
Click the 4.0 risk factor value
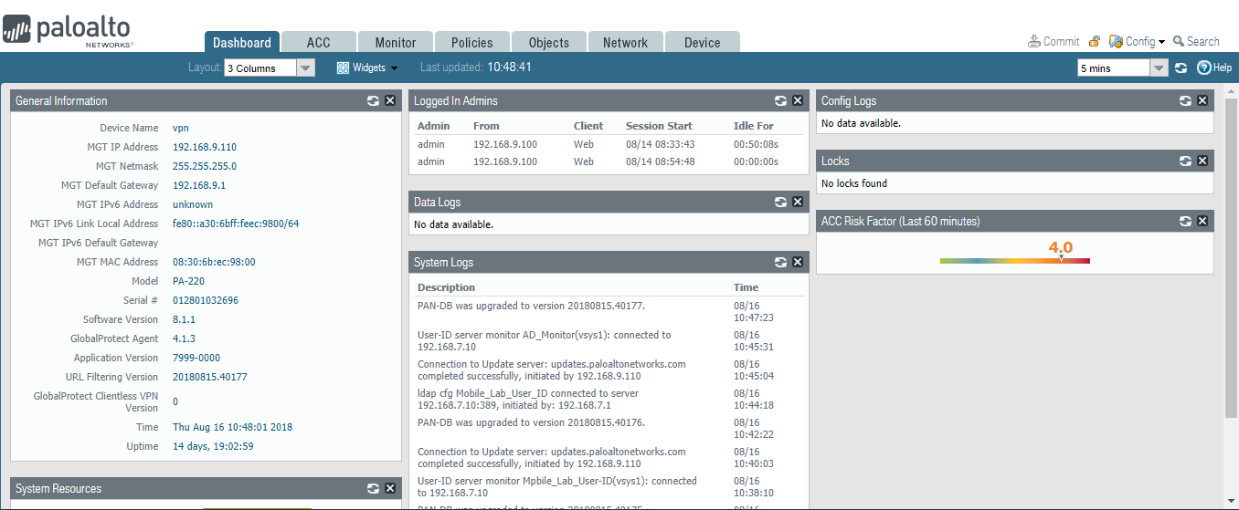click(1060, 247)
